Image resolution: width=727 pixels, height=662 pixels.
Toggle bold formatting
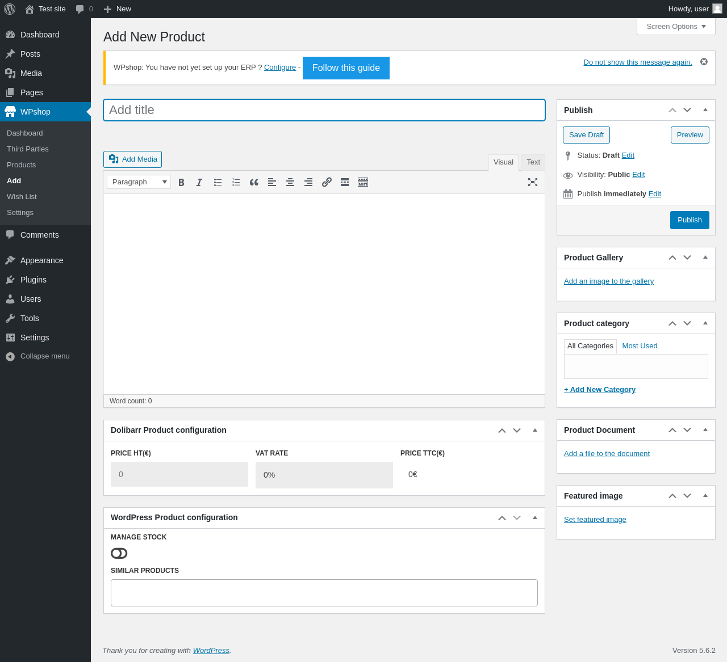(181, 182)
